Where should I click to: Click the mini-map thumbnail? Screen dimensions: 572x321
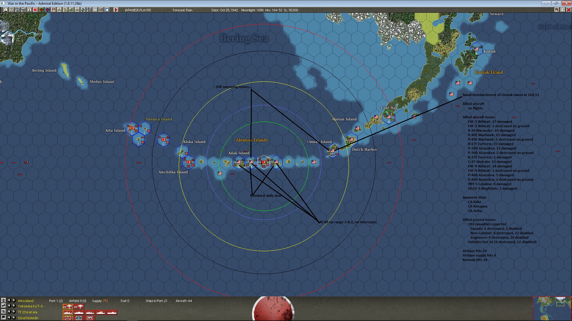(552, 309)
